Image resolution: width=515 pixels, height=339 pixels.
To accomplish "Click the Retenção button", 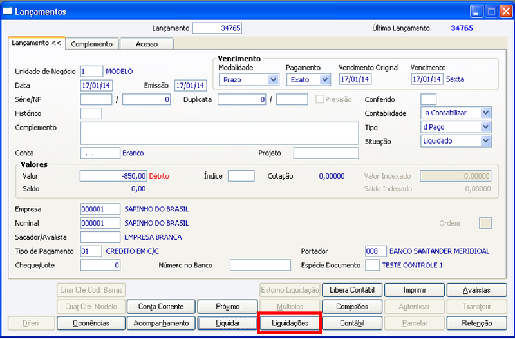I will tap(476, 324).
